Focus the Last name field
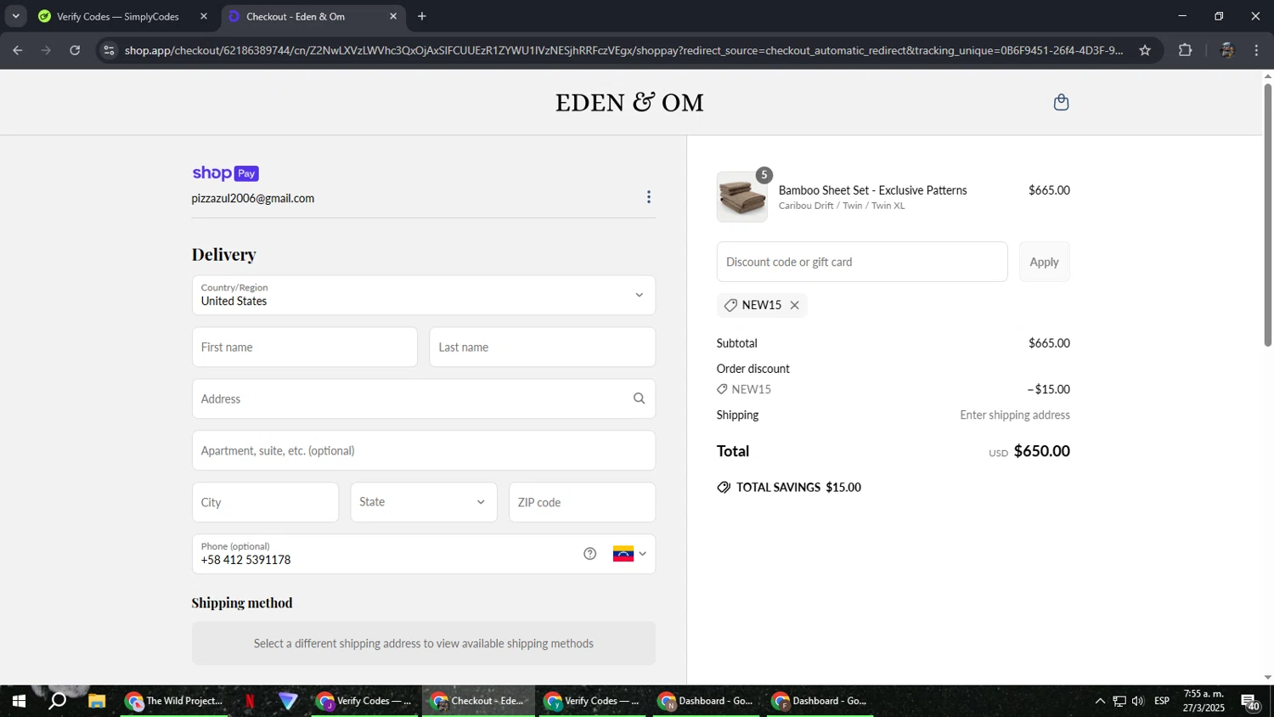The image size is (1274, 717). point(543,347)
